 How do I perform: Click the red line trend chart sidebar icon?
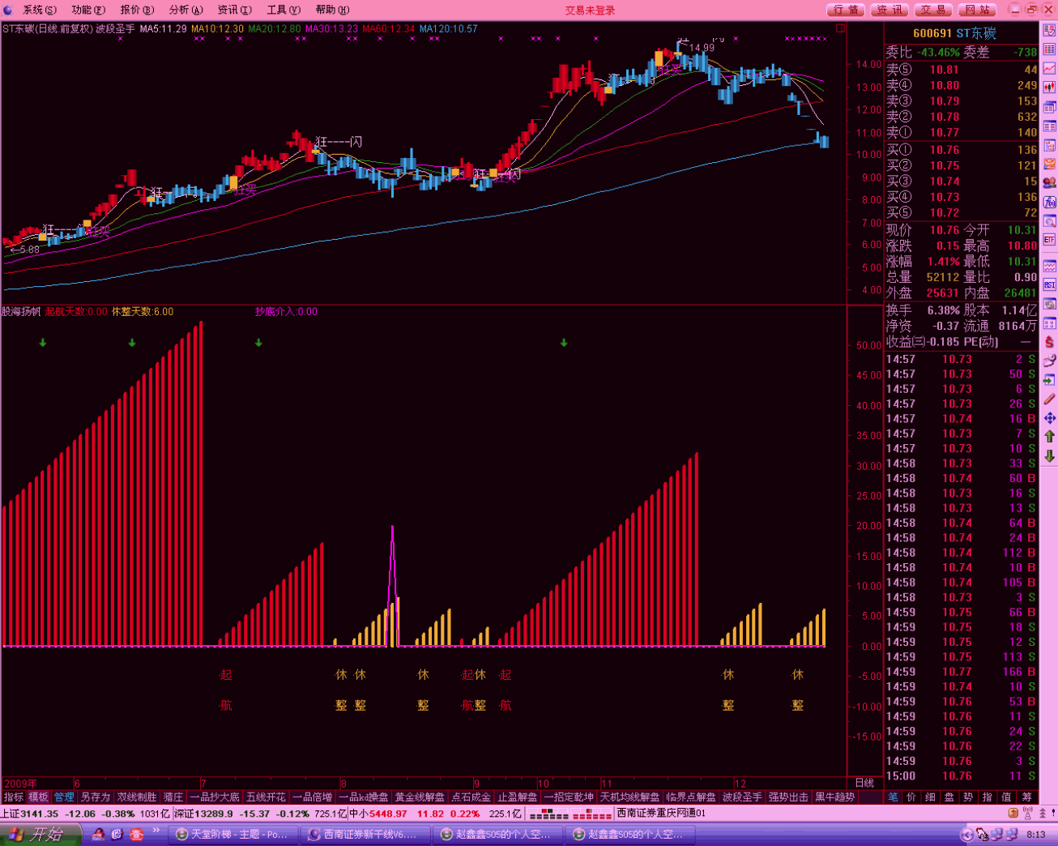pyautogui.click(x=1049, y=69)
